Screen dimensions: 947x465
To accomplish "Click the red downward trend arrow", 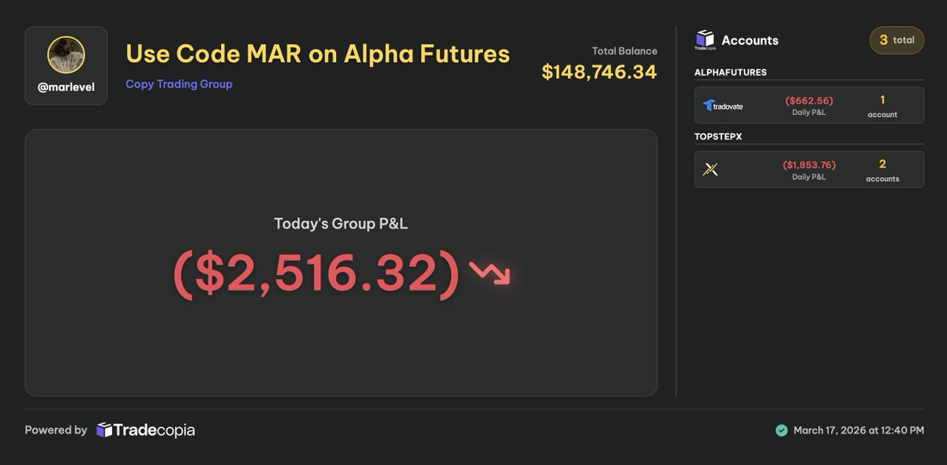I will (x=489, y=273).
